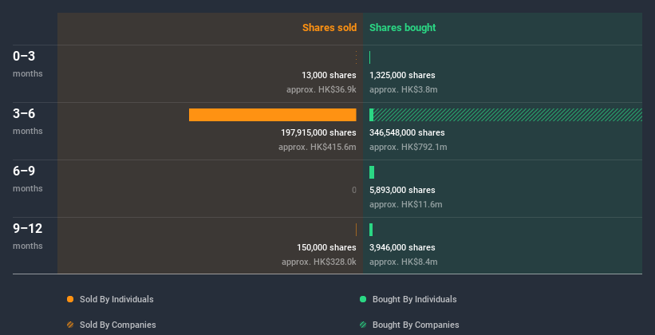Click the approx. HK$328.0k amount
The height and width of the screenshot is (335, 655).
coord(319,262)
